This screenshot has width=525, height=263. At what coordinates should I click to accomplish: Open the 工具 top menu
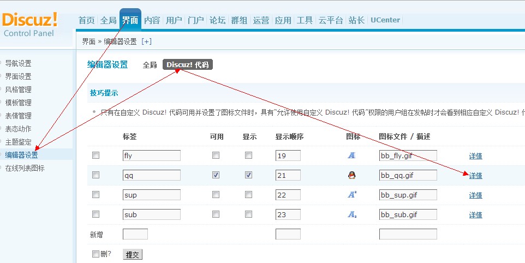[305, 20]
